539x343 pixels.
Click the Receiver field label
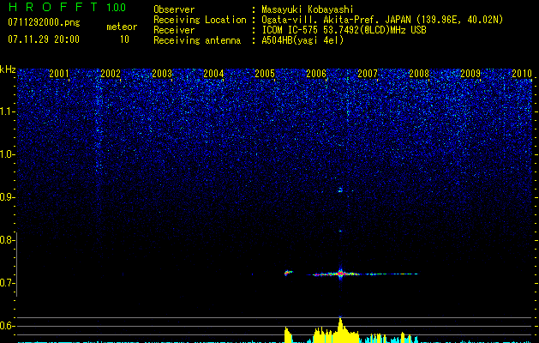tap(174, 30)
